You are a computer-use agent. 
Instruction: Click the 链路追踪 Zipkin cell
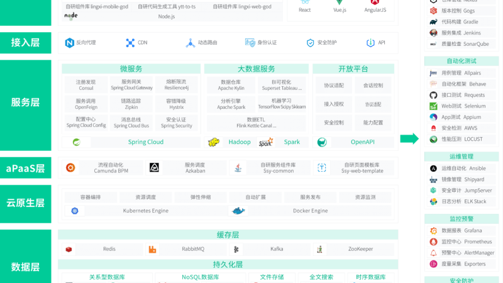[x=131, y=104]
